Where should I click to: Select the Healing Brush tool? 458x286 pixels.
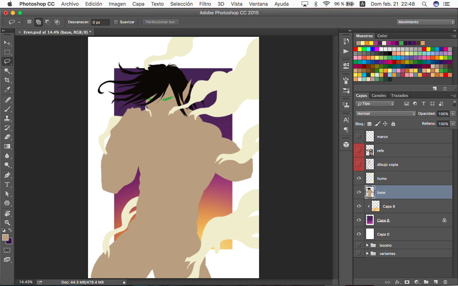point(7,99)
